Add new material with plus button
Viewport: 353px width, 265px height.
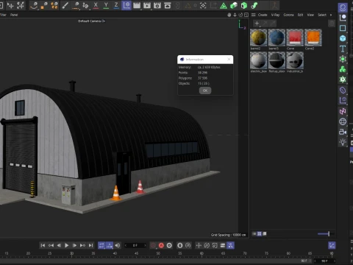pyautogui.click(x=257, y=24)
